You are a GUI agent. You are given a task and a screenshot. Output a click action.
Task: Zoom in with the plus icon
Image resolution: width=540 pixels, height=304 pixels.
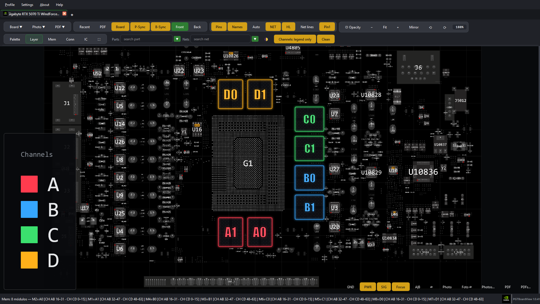point(398,27)
